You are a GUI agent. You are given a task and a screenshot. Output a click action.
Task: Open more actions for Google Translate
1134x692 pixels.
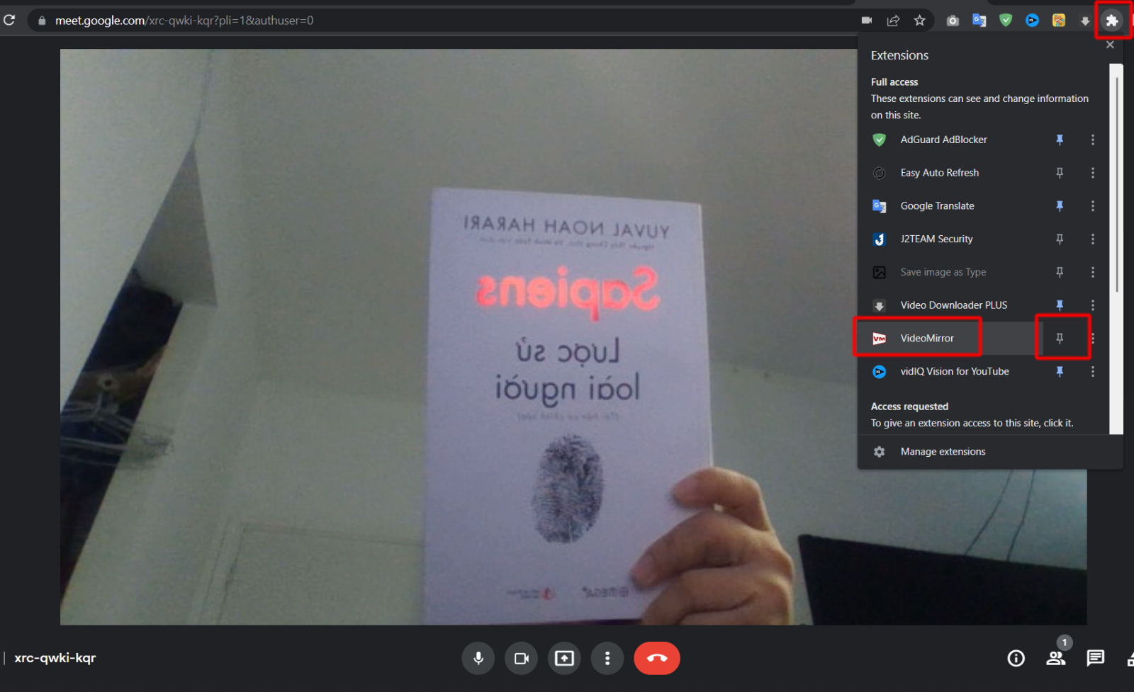(x=1093, y=206)
